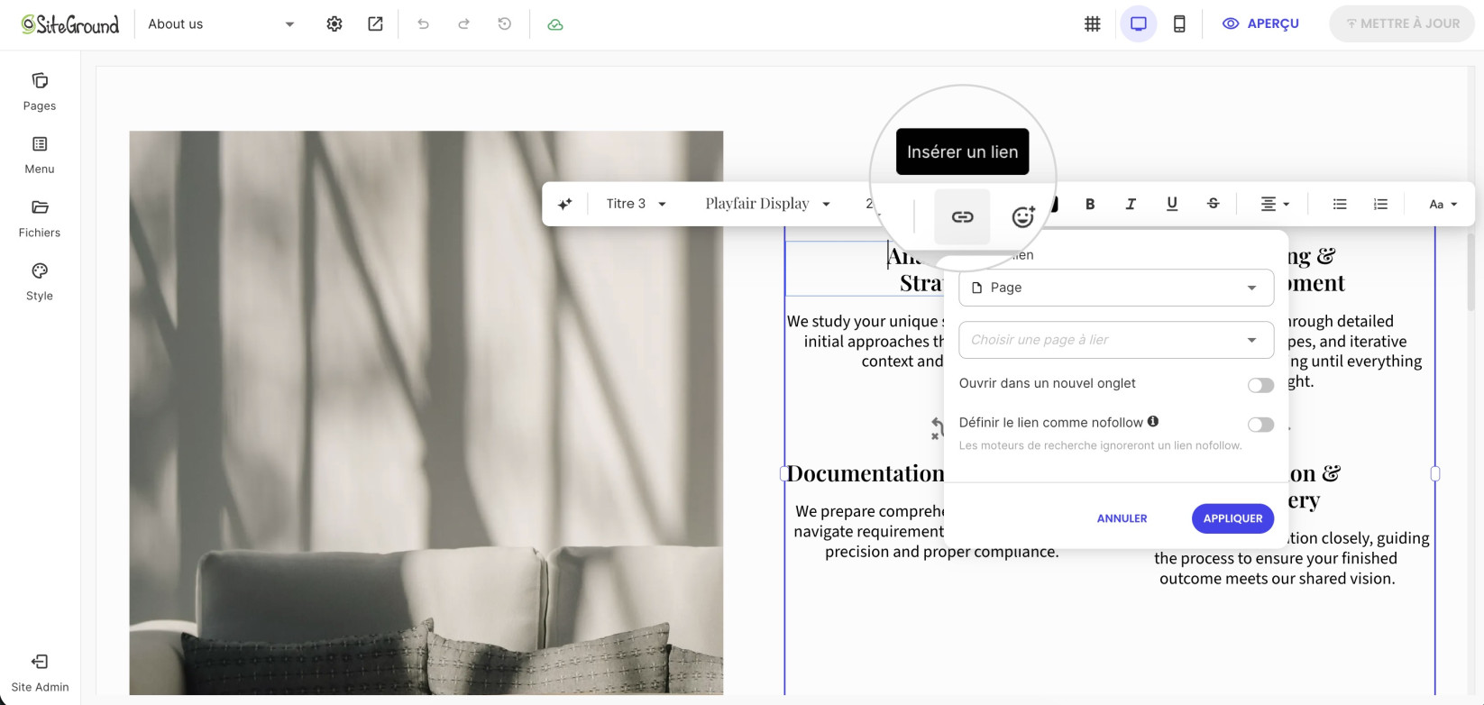
Task: Open the emoji picker
Action: [x=1022, y=216]
